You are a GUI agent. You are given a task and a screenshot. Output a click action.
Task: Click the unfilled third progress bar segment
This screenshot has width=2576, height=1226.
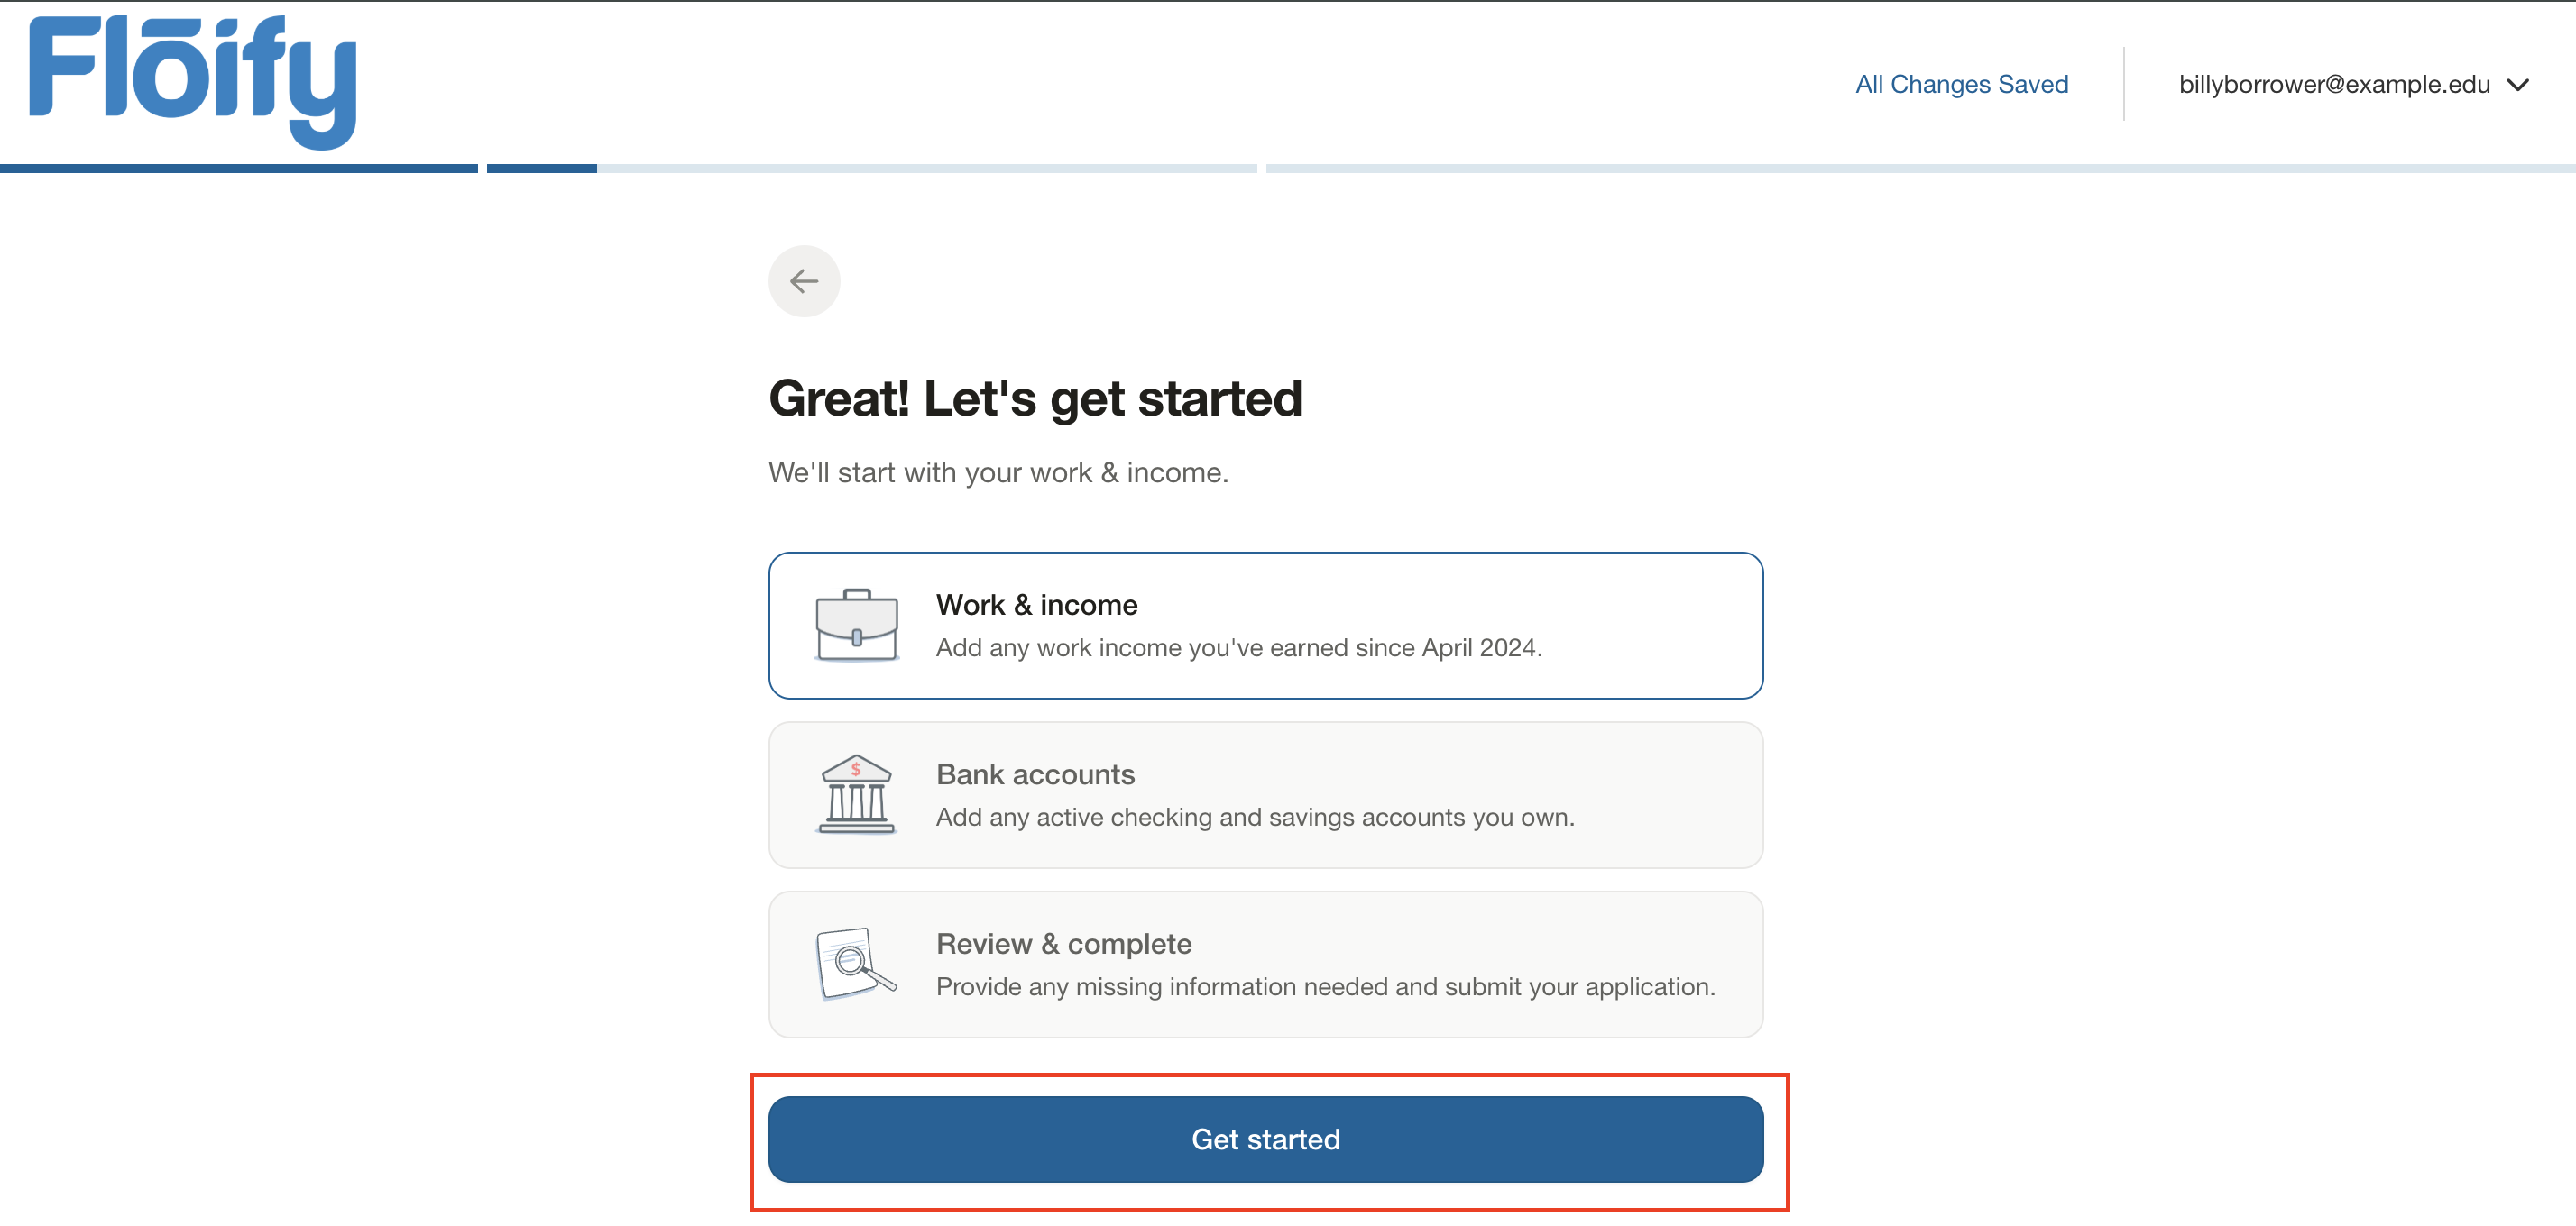coord(1920,169)
